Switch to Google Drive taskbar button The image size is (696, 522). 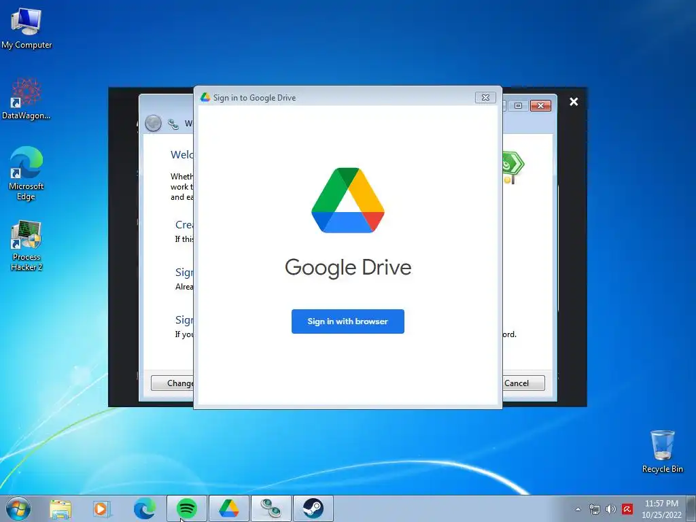click(229, 508)
